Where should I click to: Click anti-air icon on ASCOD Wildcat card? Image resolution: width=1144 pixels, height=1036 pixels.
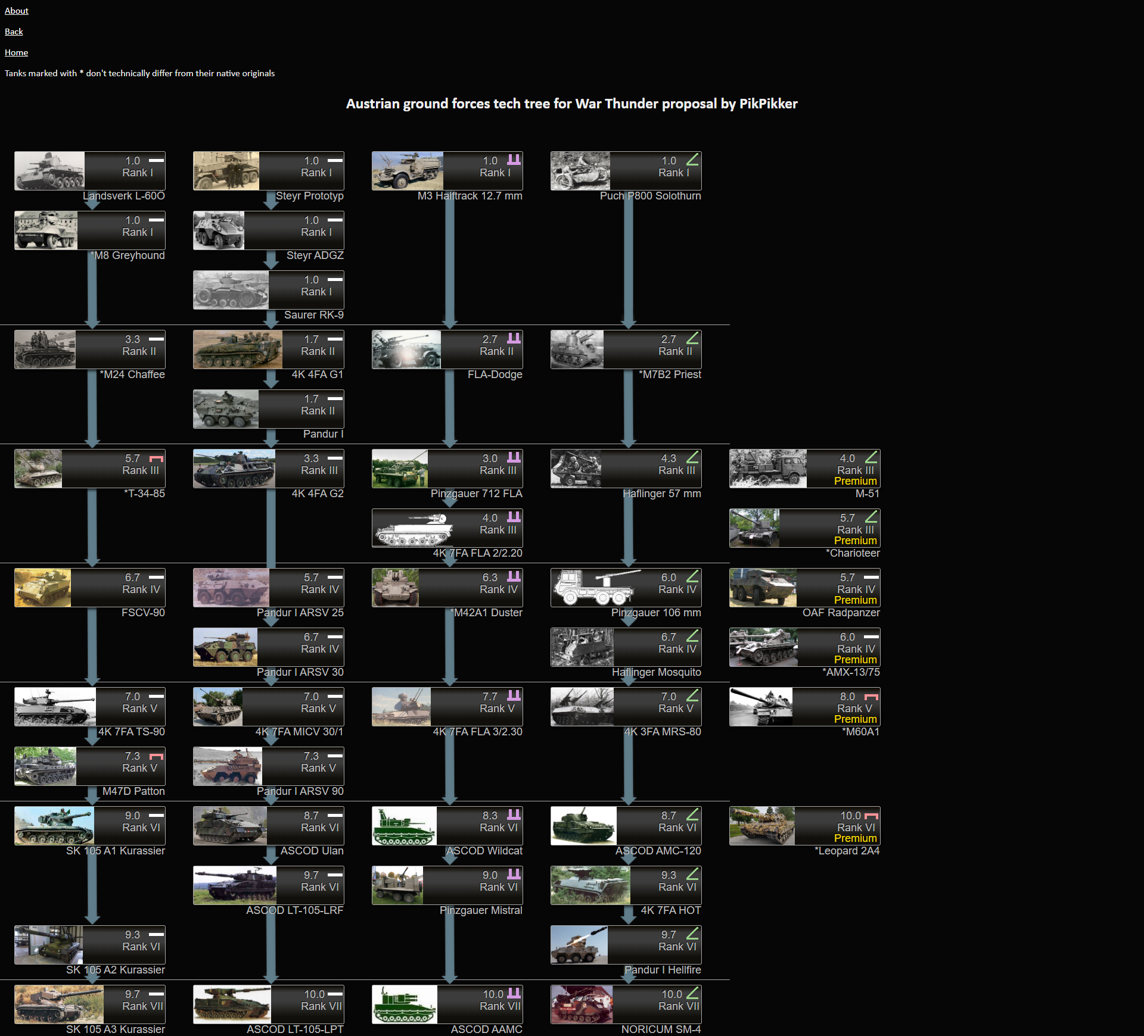(514, 815)
